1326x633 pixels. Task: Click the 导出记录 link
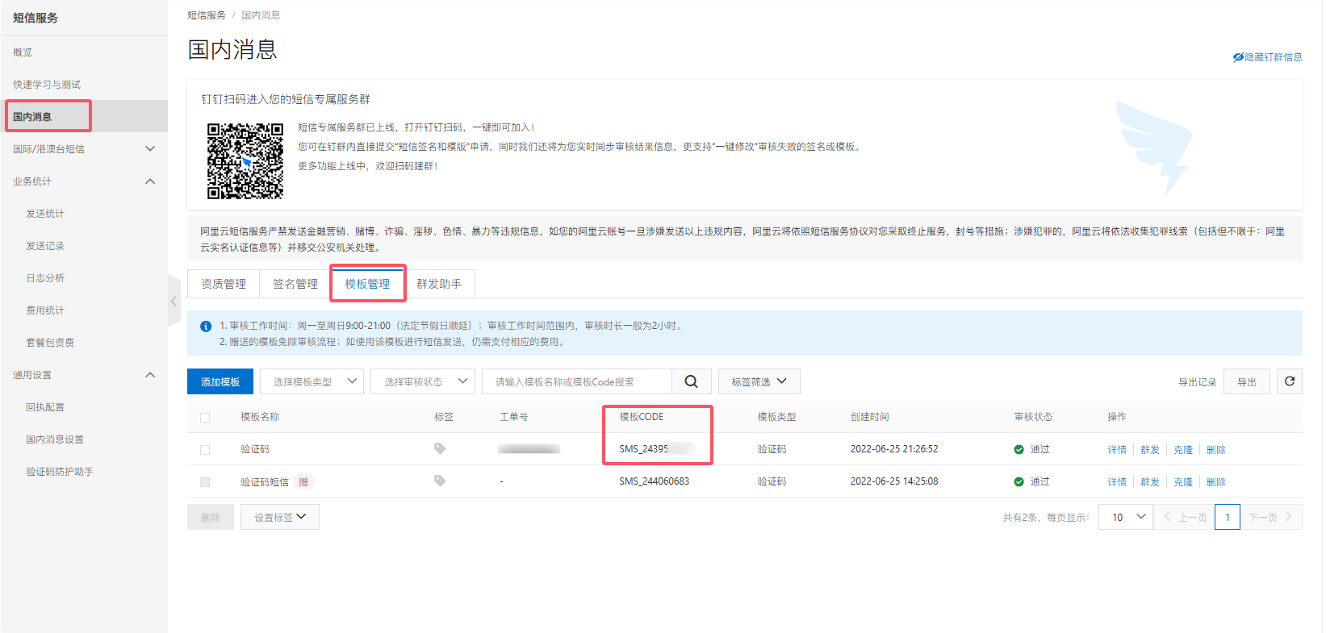click(1197, 382)
